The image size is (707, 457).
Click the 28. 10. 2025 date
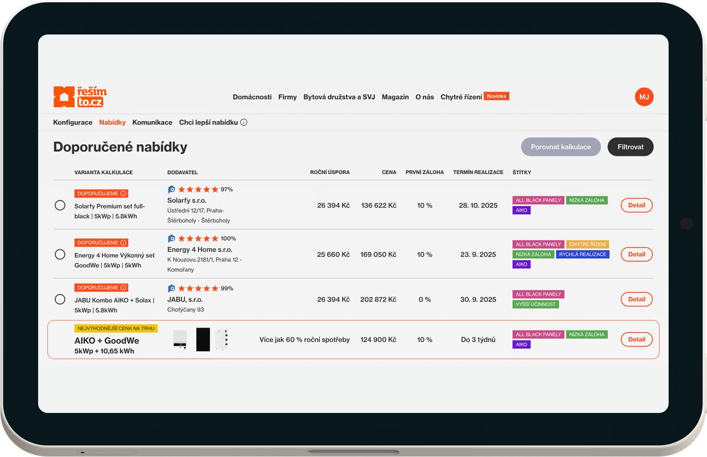[478, 205]
